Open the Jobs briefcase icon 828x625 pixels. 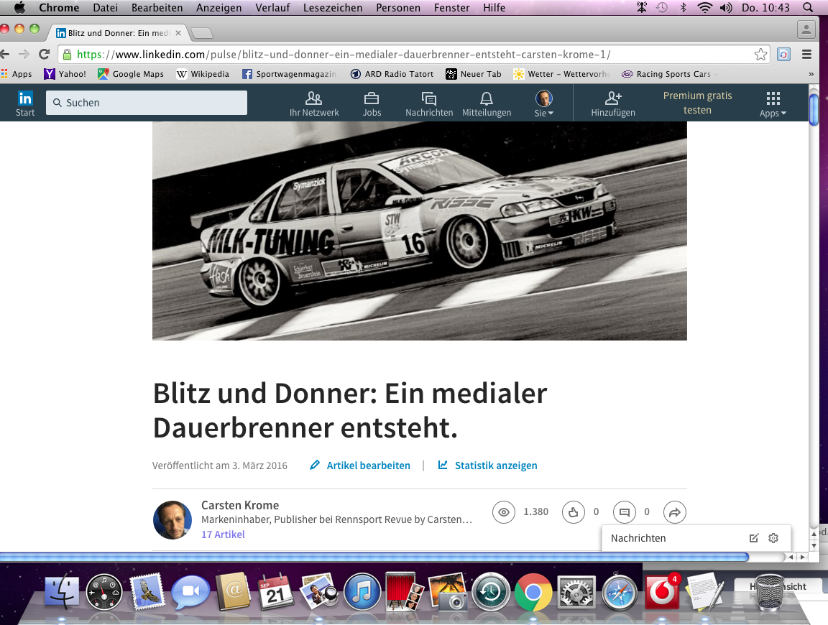pos(372,103)
